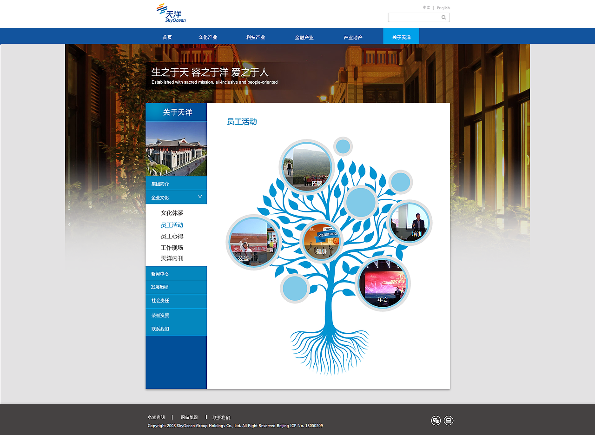
Task: Select 员工心得 submenu item
Action: pyautogui.click(x=172, y=236)
